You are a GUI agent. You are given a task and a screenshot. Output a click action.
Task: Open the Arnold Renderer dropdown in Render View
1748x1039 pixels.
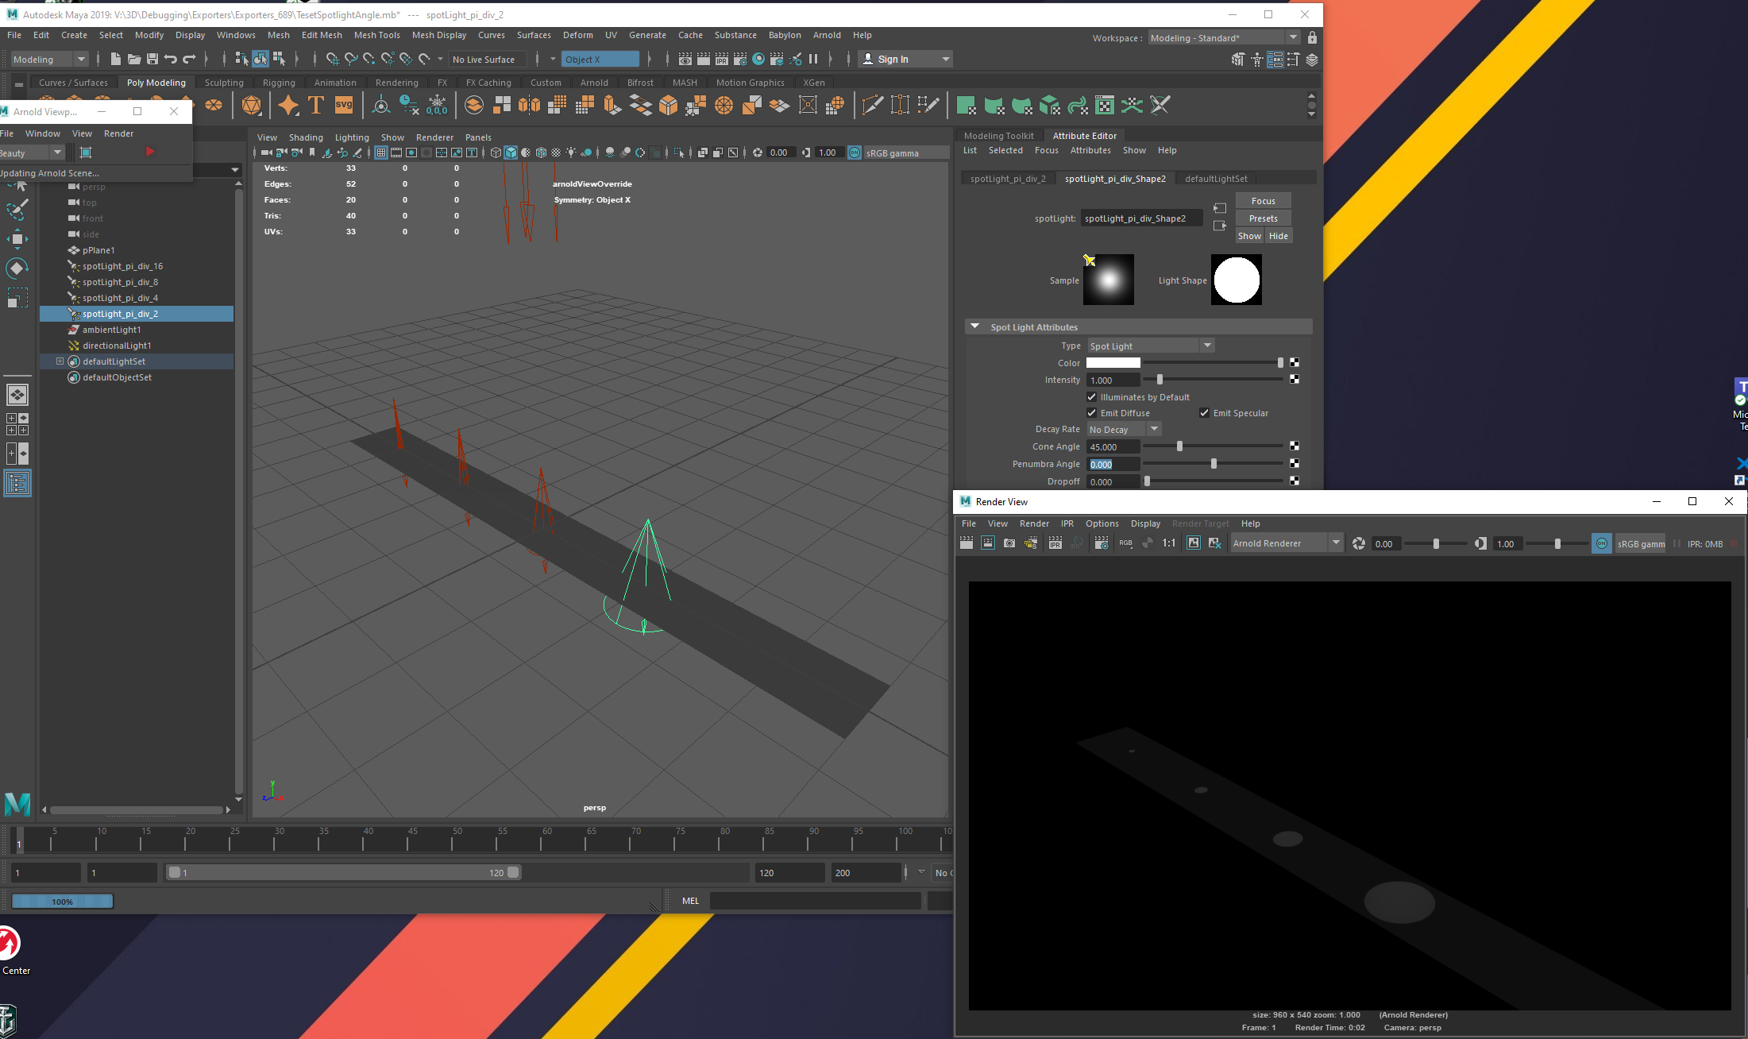(1287, 543)
